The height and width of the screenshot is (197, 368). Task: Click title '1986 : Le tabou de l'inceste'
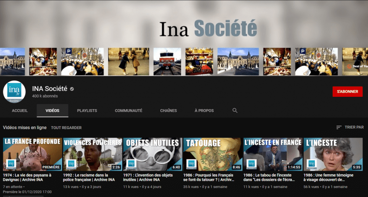(x=269, y=177)
